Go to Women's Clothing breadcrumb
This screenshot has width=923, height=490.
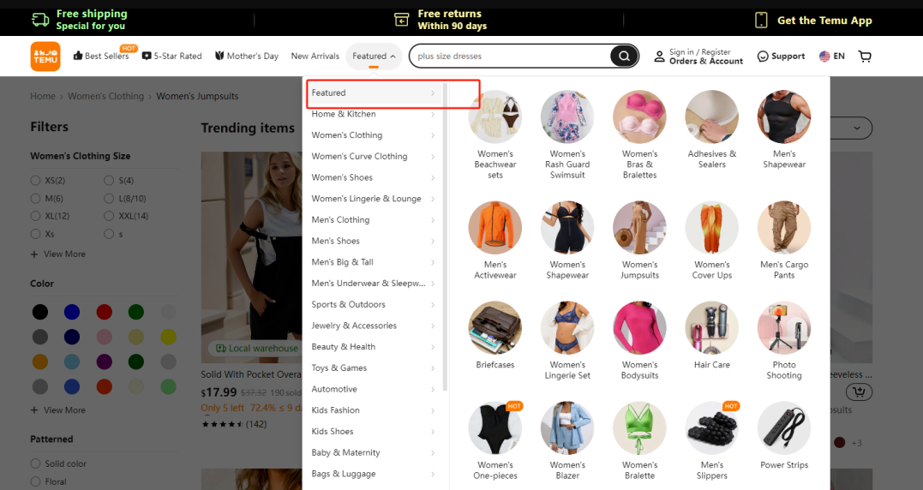pos(106,97)
